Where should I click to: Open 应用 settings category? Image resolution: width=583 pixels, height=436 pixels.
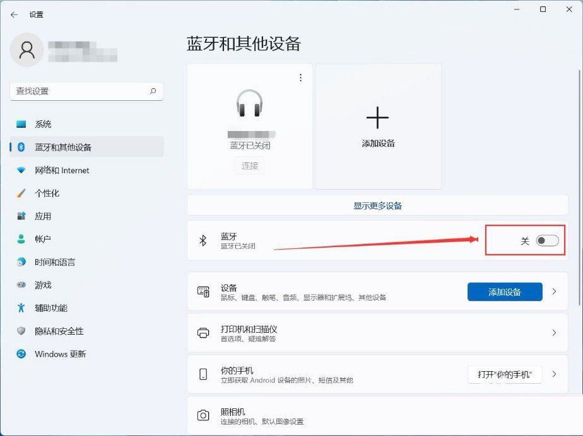[86, 215]
